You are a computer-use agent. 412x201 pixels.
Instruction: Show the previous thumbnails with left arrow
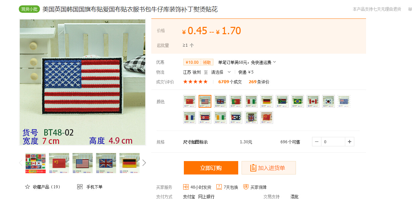click(x=20, y=163)
